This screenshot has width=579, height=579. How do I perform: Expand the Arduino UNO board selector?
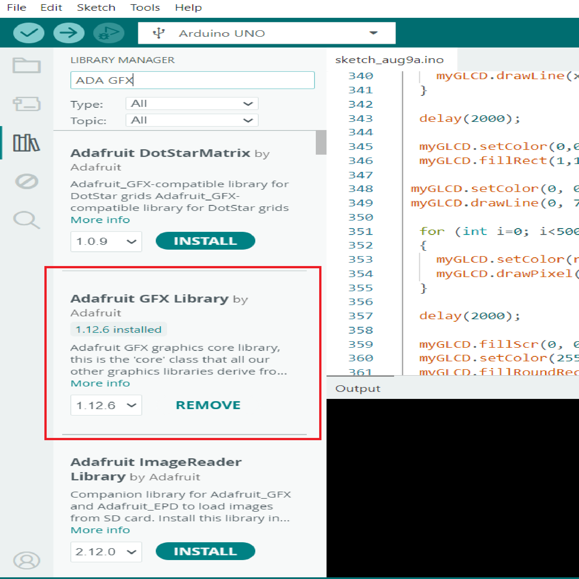click(267, 33)
